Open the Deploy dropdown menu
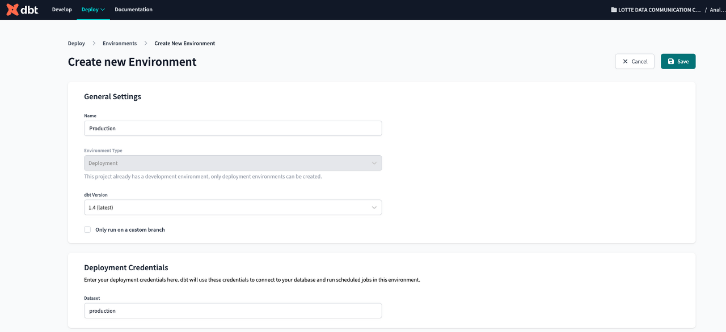This screenshot has width=726, height=332. click(x=93, y=10)
